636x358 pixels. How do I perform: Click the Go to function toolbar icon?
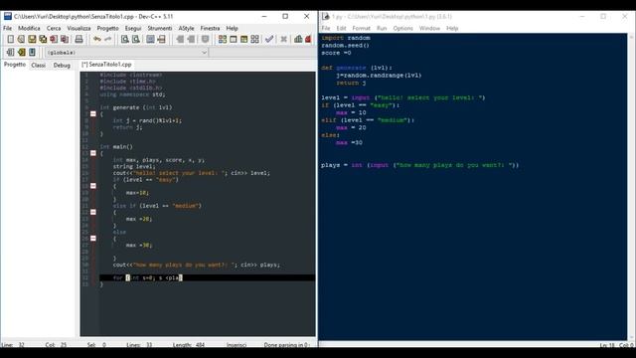click(x=150, y=39)
